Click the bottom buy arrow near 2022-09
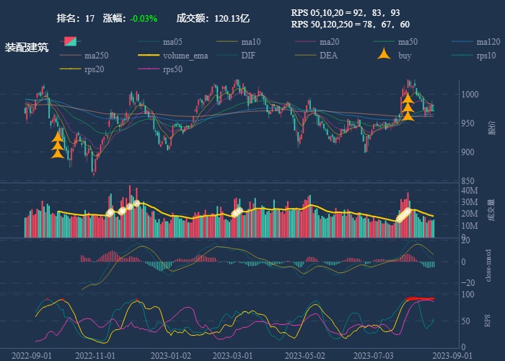The image size is (505, 361). (58, 152)
